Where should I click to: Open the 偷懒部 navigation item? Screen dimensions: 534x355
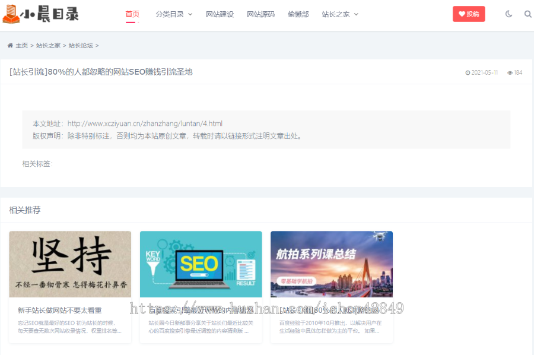click(298, 14)
